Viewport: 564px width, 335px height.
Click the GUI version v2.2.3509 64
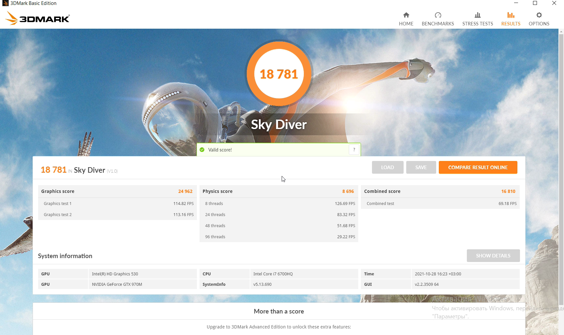[465, 284]
